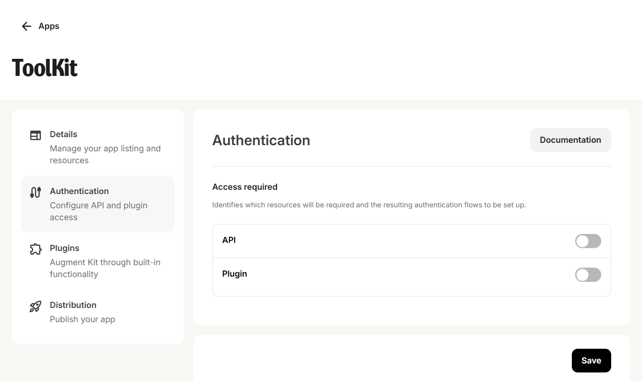Image resolution: width=642 pixels, height=381 pixels.
Task: Click the Authentication main panel heading
Action: tap(261, 140)
